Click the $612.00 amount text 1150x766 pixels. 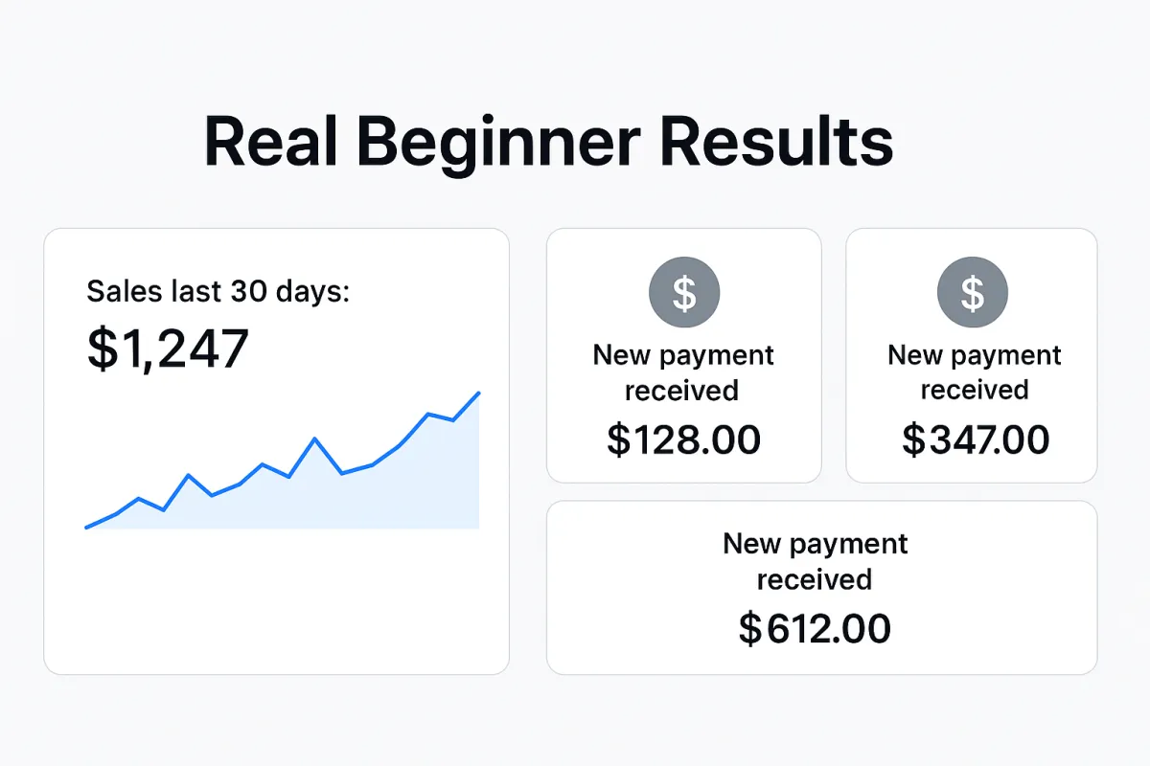tap(815, 628)
